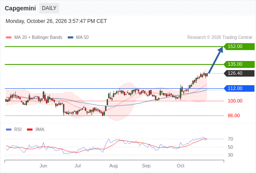Click the 126.40 current price tag
256x173 pixels.
pyautogui.click(x=239, y=74)
